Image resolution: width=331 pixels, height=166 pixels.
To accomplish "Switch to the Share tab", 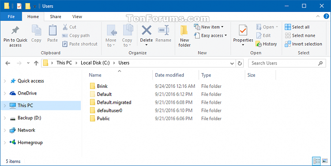I will [56, 16].
